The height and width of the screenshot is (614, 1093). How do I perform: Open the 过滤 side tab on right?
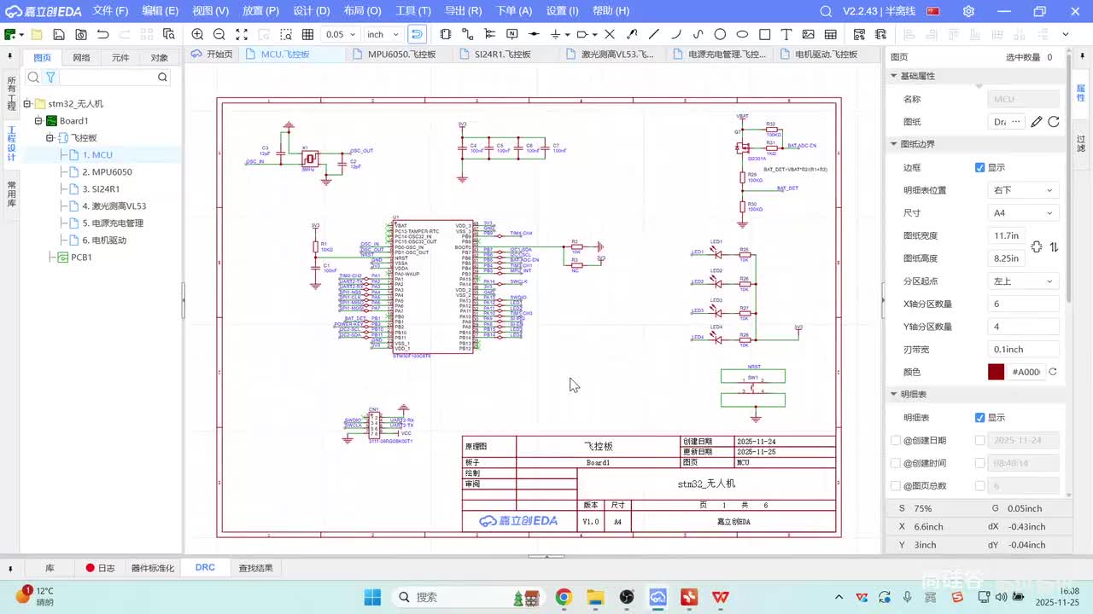point(1081,143)
